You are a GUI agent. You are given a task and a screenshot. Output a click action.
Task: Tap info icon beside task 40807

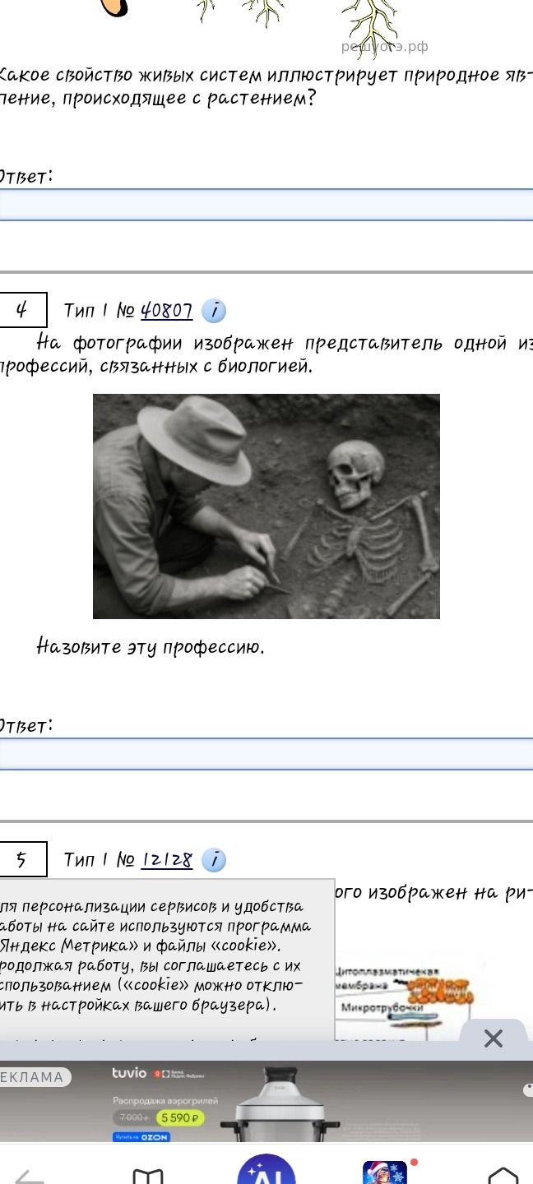214,311
